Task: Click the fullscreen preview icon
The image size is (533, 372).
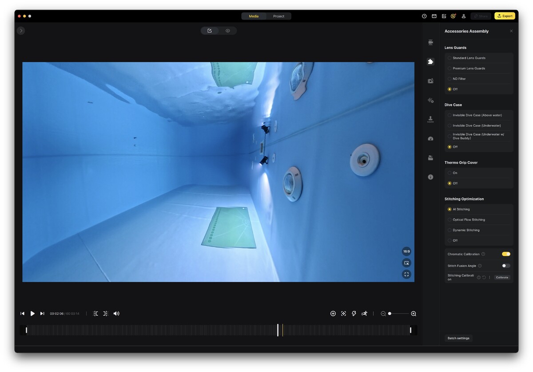Action: point(406,274)
